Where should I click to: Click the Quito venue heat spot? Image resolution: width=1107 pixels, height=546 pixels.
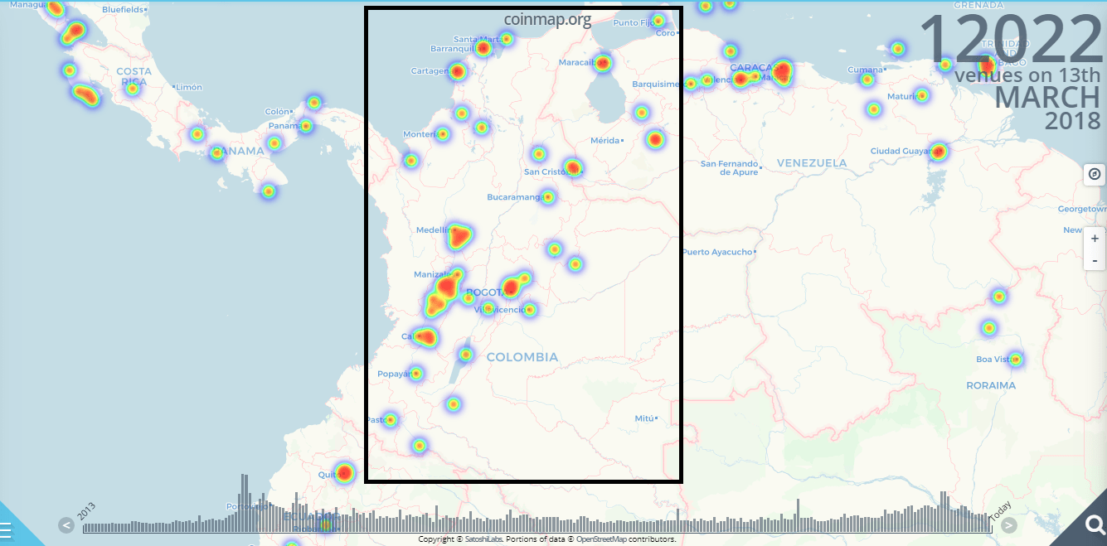(x=345, y=473)
